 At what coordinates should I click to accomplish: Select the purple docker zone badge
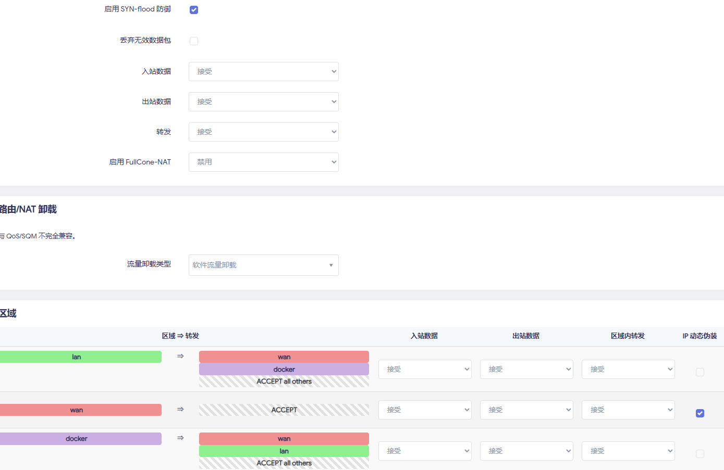(76, 438)
